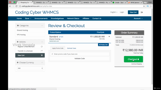Click the logout arrow icon in header
Image resolution: width=161 pixels, height=90 pixels.
coord(142,12)
